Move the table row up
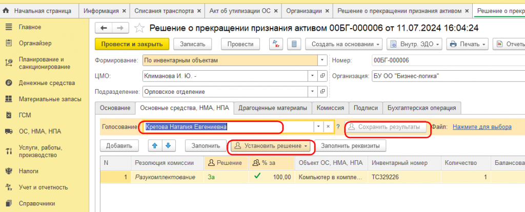Screen dimensions: 525x212 (x=154, y=146)
